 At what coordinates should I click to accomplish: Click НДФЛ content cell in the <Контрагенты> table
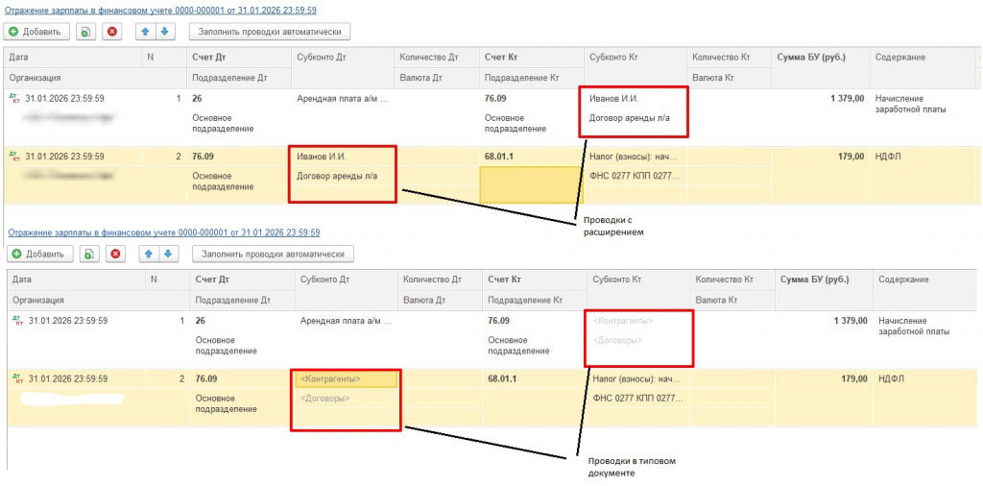(890, 378)
